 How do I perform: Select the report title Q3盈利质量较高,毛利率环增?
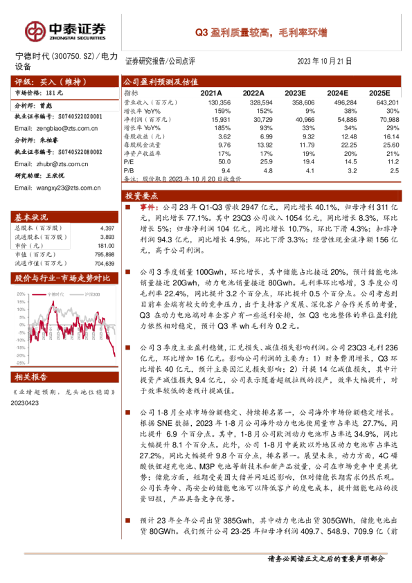pos(261,33)
